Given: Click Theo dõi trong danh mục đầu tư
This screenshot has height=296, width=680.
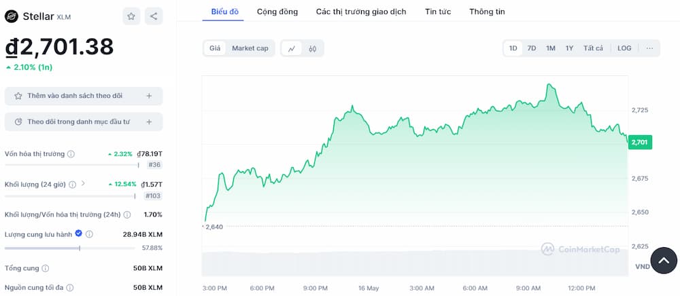Looking at the screenshot, I should tap(78, 122).
